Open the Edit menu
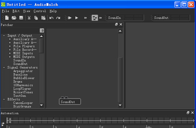 click(16, 11)
